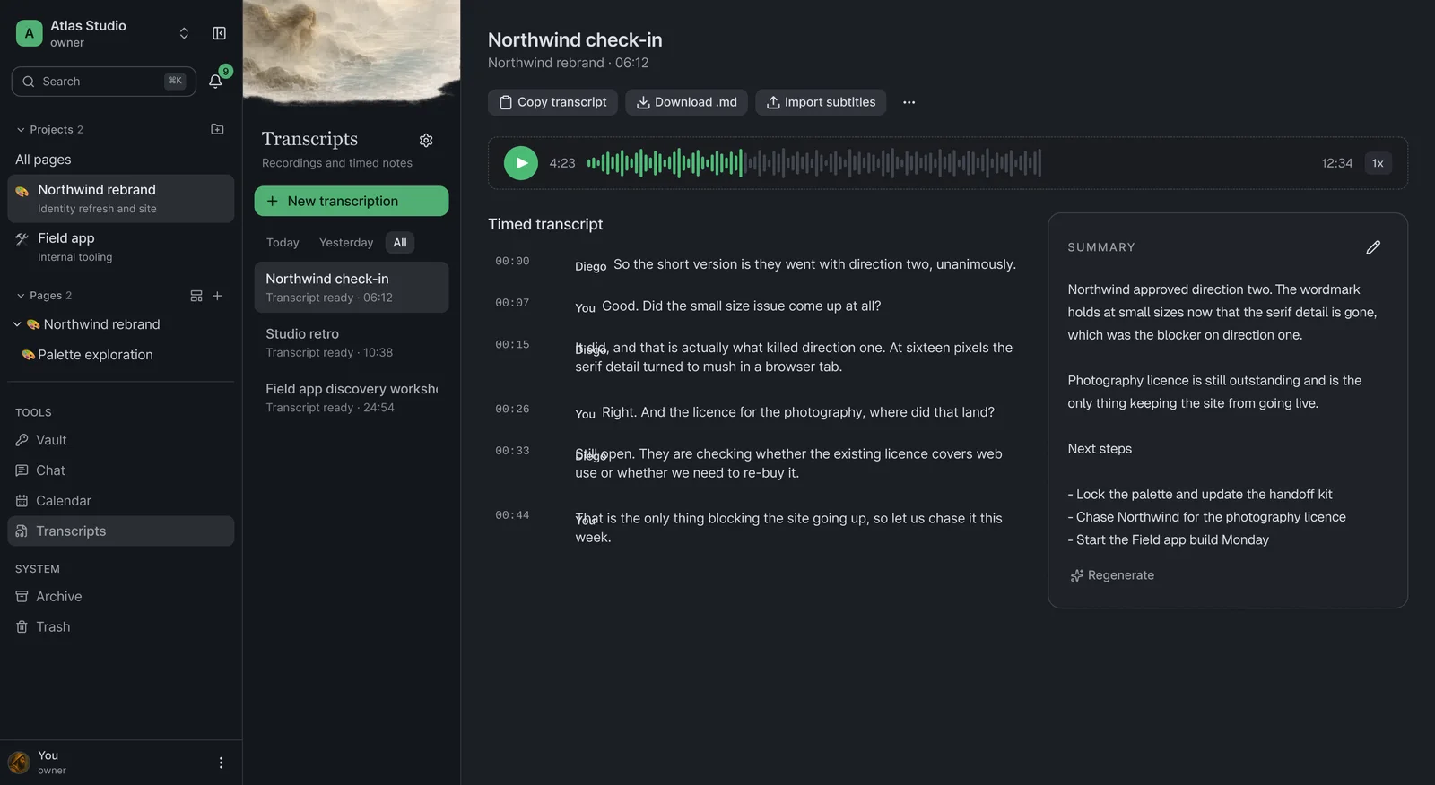Toggle the sidebar collapse icon
The width and height of the screenshot is (1435, 785).
pos(219,33)
